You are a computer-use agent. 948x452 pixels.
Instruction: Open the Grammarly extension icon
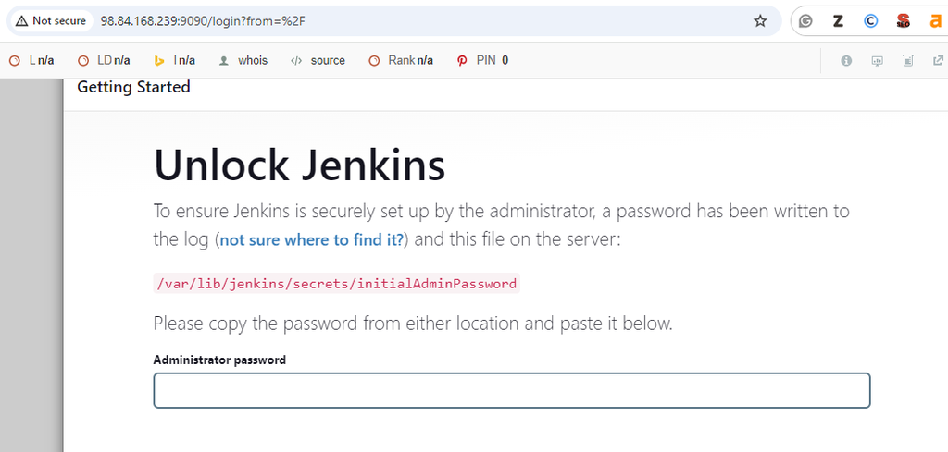805,21
